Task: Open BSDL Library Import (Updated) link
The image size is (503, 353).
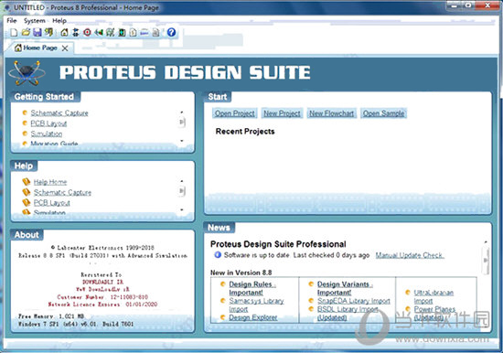Action: [x=348, y=313]
